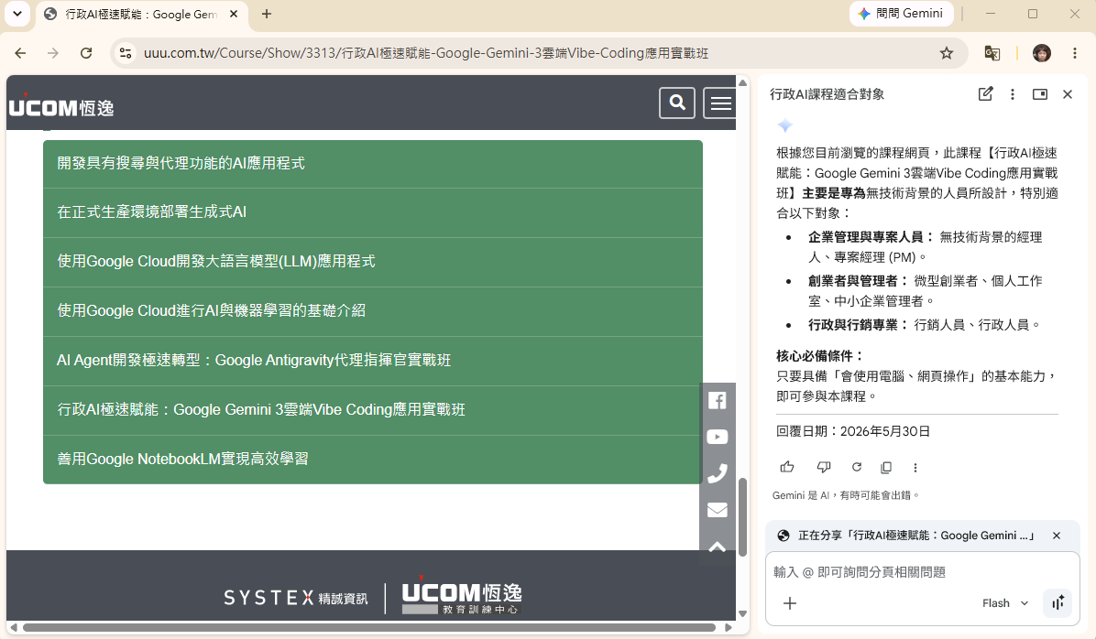
Task: Open a new browser tab
Action: 267,14
